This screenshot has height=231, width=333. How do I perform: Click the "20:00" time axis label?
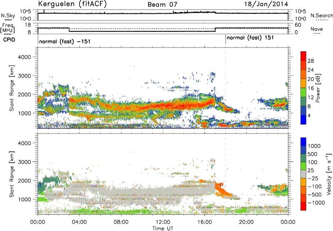pyautogui.click(x=246, y=222)
